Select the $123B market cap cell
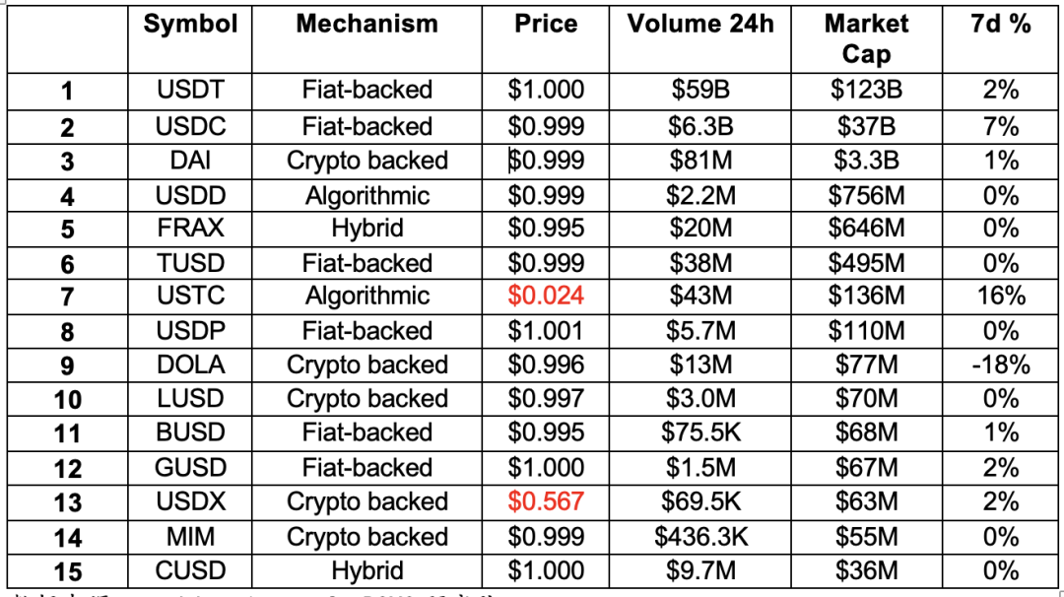The height and width of the screenshot is (597, 1064). tap(867, 91)
